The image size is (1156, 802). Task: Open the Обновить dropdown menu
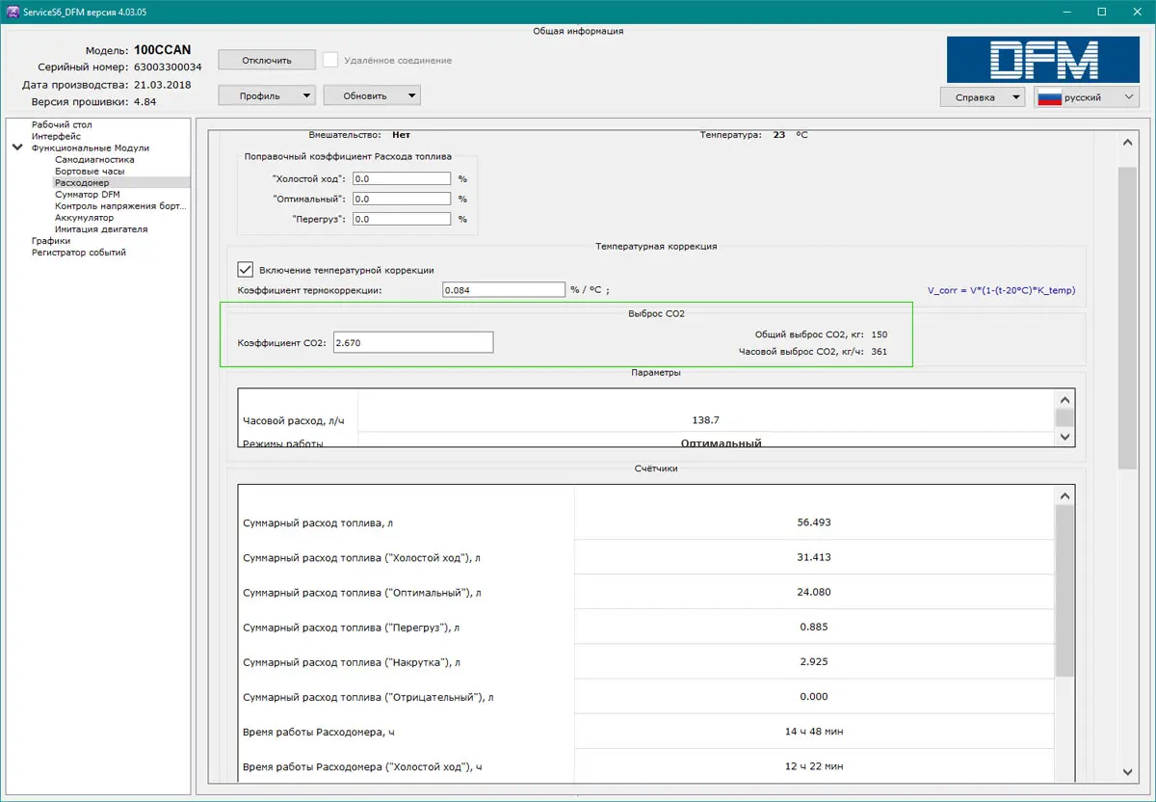[x=372, y=95]
